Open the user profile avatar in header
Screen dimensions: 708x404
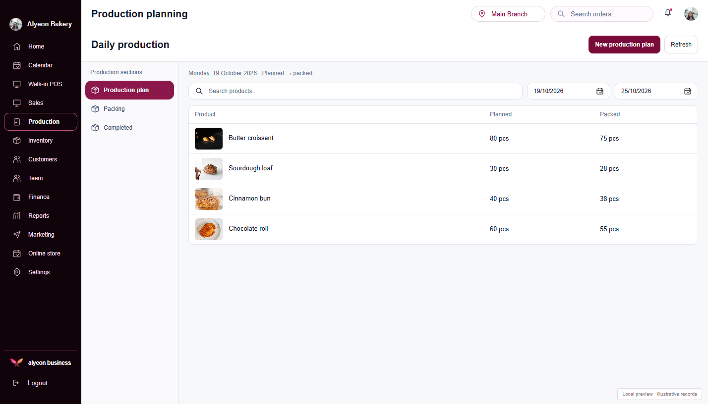click(691, 14)
